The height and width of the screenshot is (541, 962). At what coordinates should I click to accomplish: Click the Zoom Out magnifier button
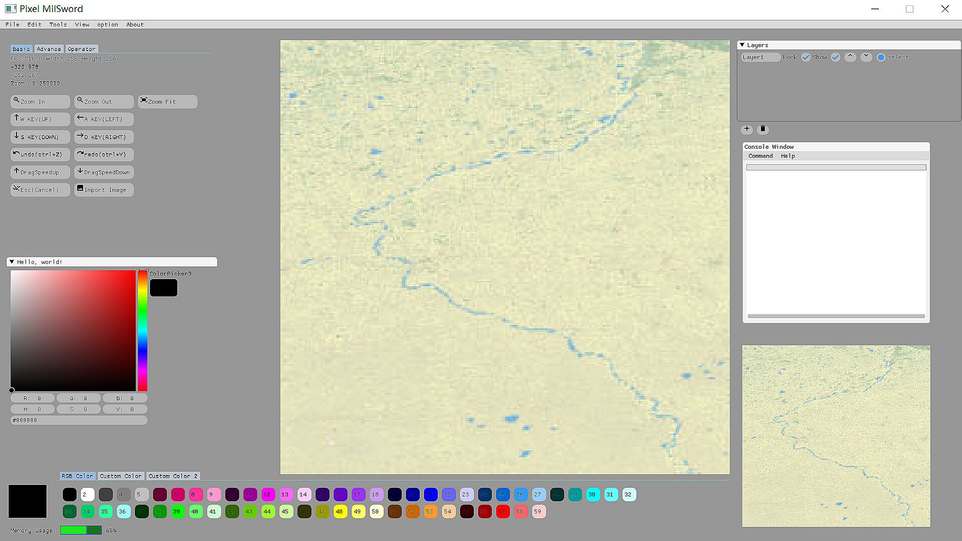(x=103, y=102)
